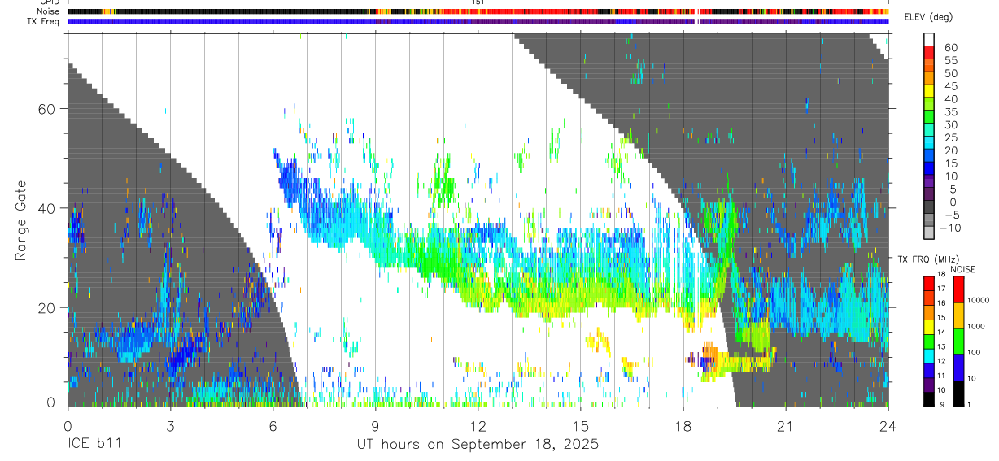Click the 15 tick on the UT hours axis
The width and height of the screenshot is (999, 461).
581,426
